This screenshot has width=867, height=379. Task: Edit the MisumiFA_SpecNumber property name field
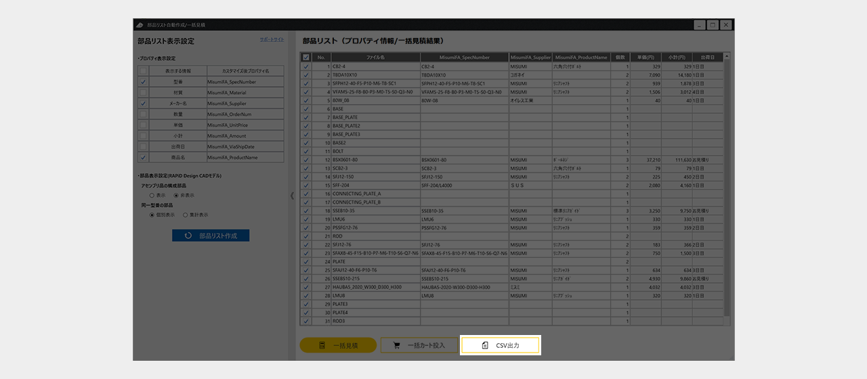coord(245,82)
